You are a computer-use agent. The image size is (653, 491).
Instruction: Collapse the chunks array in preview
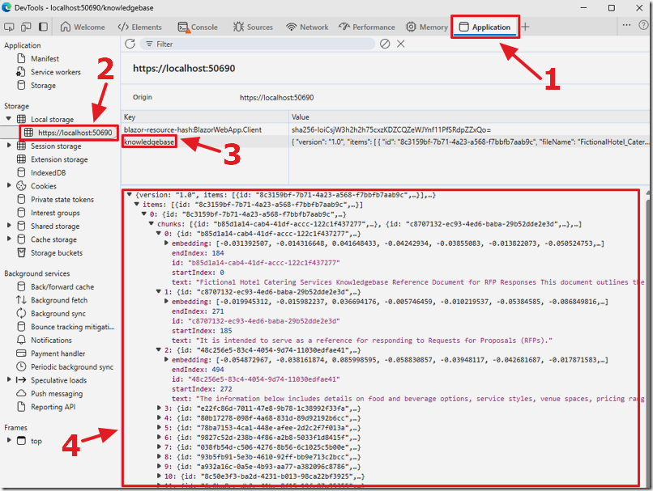click(x=152, y=223)
